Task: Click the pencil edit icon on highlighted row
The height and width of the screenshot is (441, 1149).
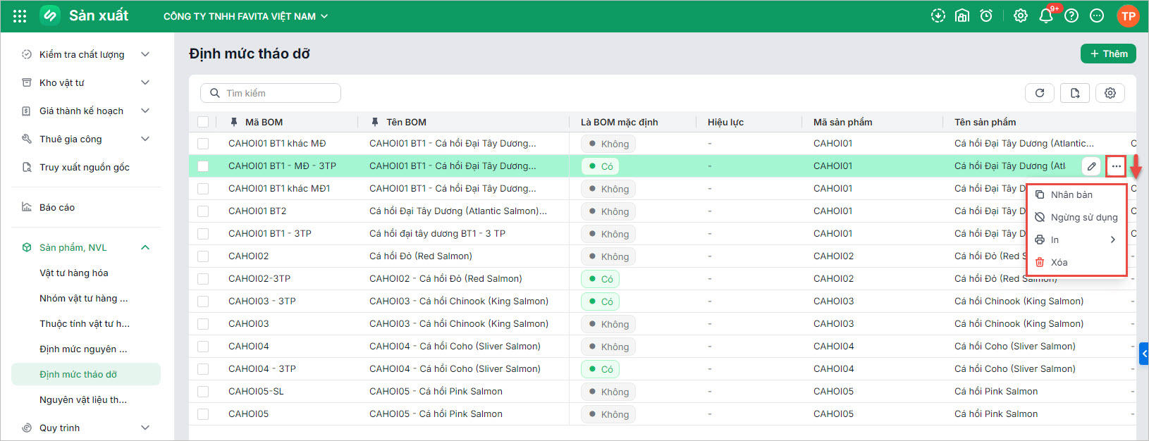Action: pos(1091,166)
